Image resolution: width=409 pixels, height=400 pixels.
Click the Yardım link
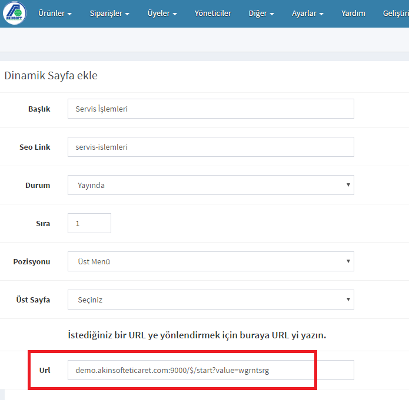(353, 14)
